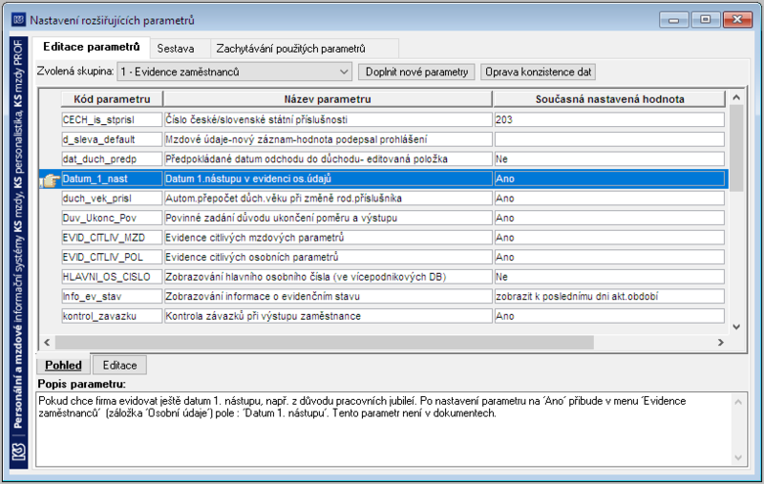The height and width of the screenshot is (484, 764).
Task: Click Oprava konzistence dat button
Action: click(x=538, y=72)
